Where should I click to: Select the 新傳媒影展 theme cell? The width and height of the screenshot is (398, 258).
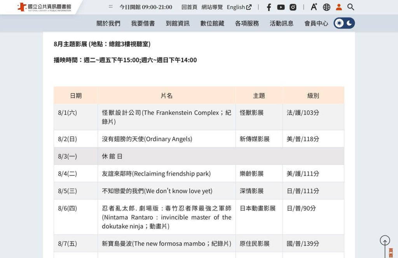pos(259,139)
